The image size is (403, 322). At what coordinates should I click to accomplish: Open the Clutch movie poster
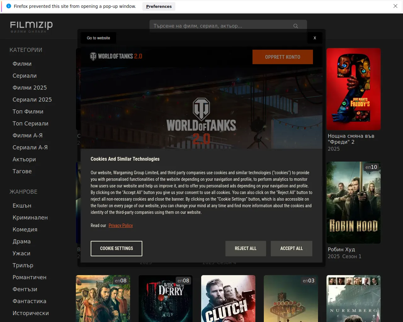[x=228, y=298]
